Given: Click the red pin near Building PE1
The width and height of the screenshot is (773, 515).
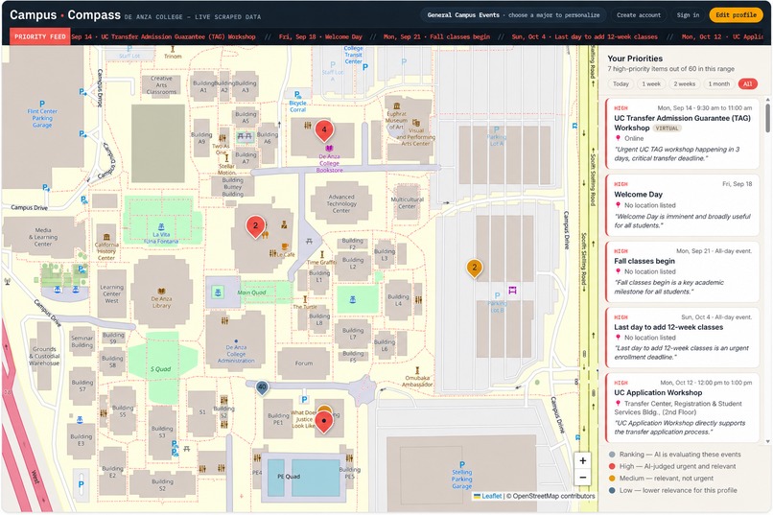Looking at the screenshot, I should (324, 422).
